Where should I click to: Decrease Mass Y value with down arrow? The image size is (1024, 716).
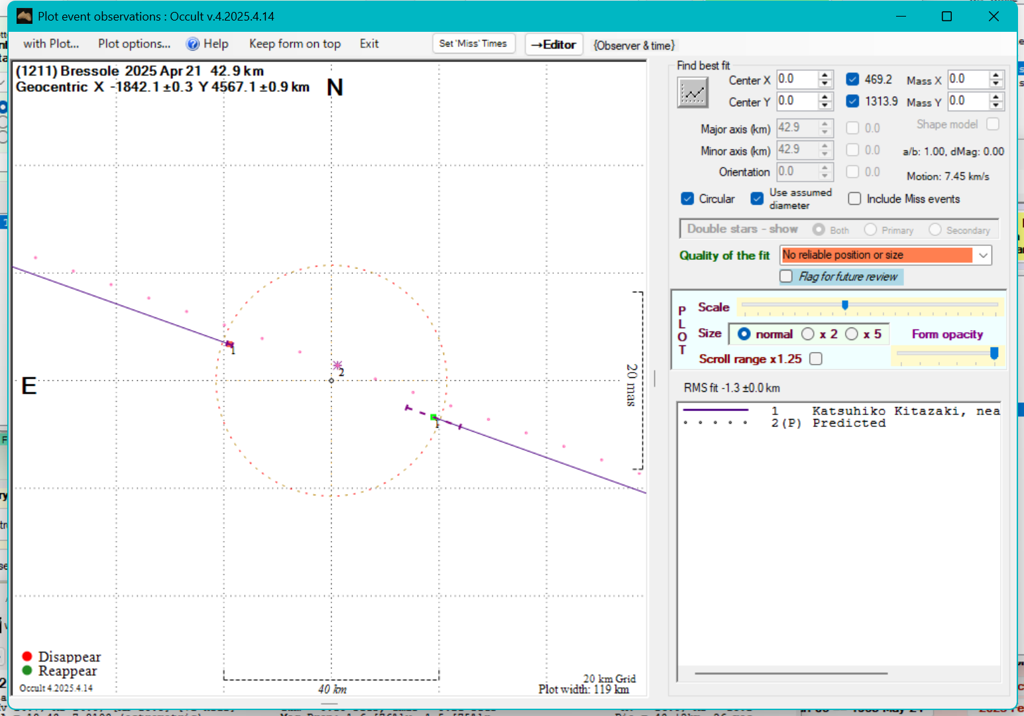tap(996, 105)
